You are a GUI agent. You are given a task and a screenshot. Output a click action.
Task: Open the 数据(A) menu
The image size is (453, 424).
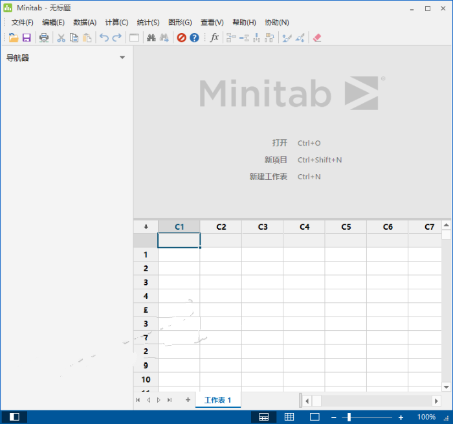(85, 22)
